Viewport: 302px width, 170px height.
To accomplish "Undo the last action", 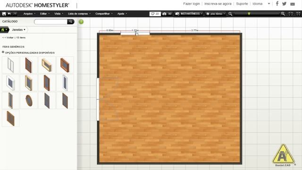I will point(9,14).
